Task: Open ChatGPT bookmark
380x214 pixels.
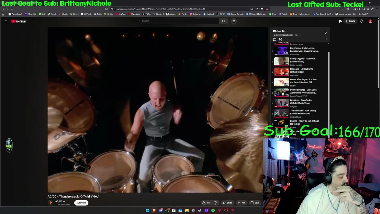Action: pos(363,14)
